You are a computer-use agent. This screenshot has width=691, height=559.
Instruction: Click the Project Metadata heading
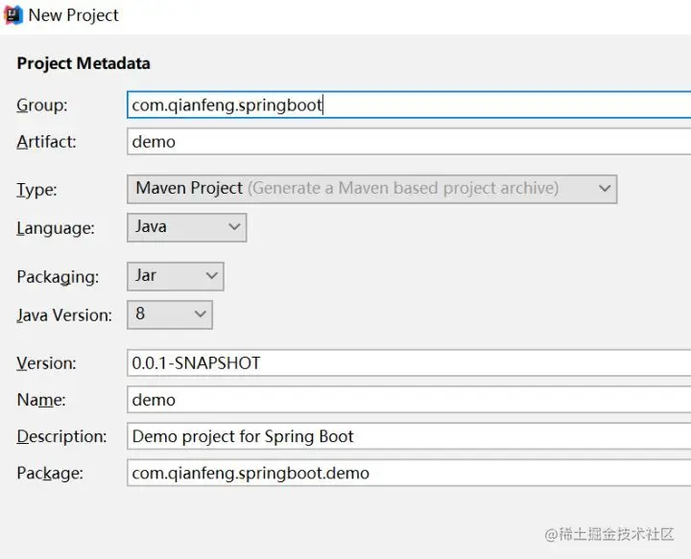click(83, 63)
